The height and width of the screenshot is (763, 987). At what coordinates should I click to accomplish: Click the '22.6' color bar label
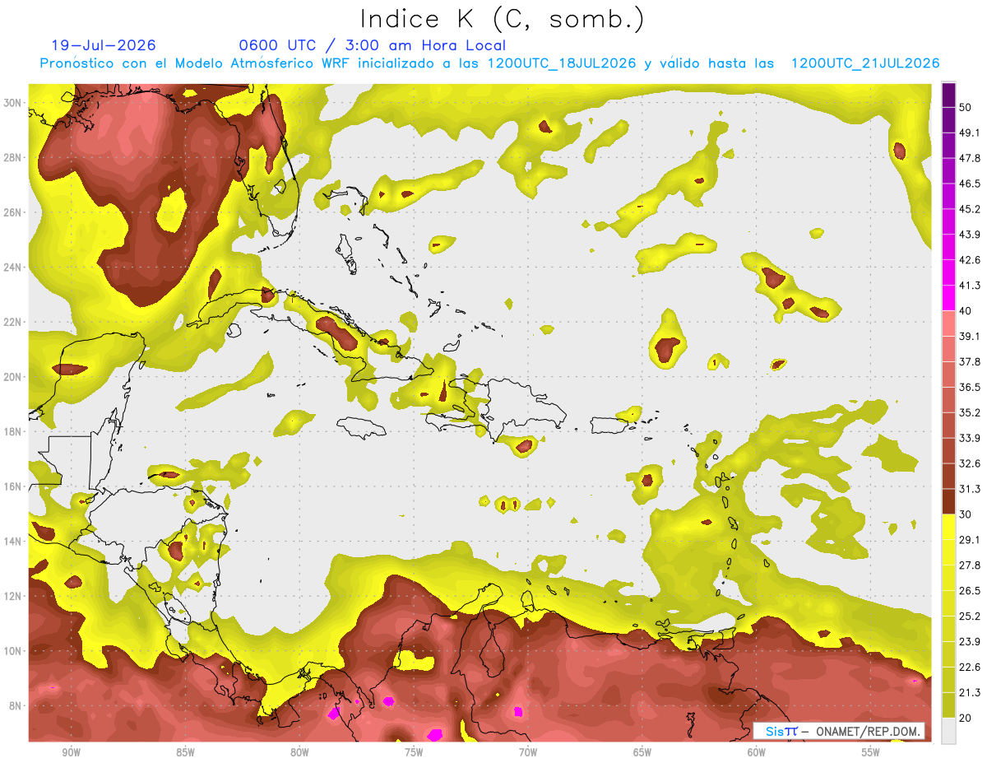(969, 668)
